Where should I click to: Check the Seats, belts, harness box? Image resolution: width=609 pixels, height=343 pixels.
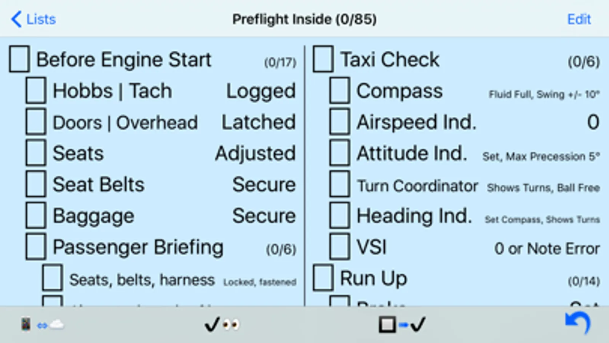tap(53, 278)
